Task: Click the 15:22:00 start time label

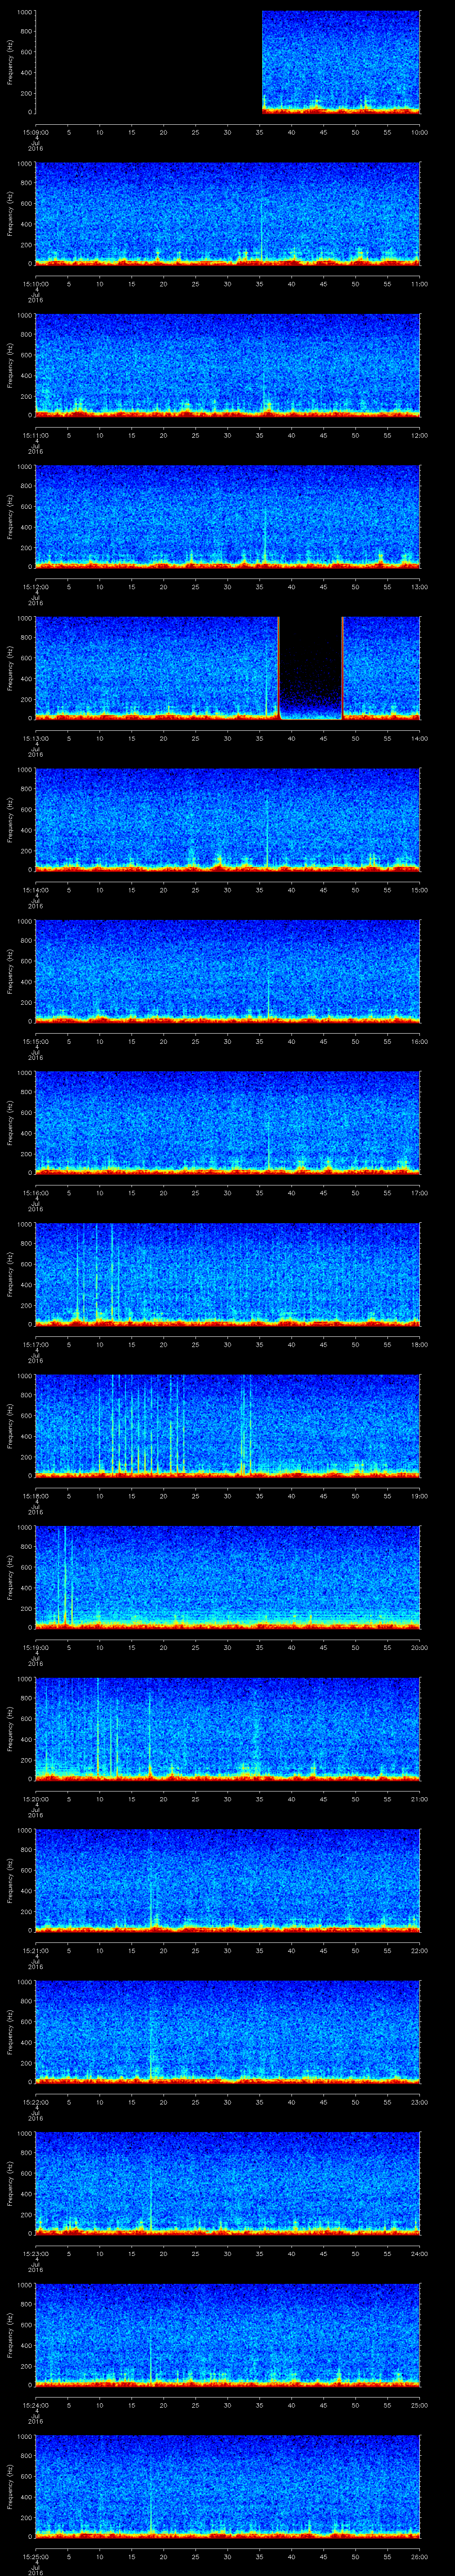Action: [35, 2101]
